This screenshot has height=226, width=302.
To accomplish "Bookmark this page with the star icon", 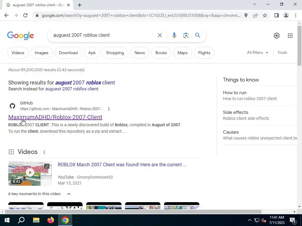I will [x=265, y=15].
